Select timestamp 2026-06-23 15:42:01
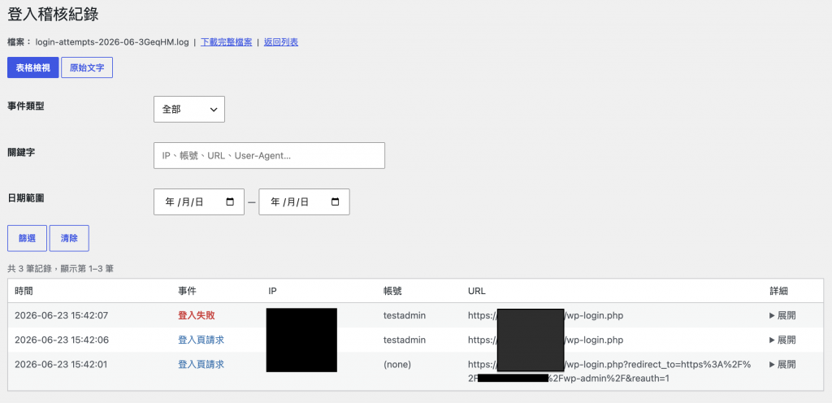832x403 pixels. pos(62,364)
